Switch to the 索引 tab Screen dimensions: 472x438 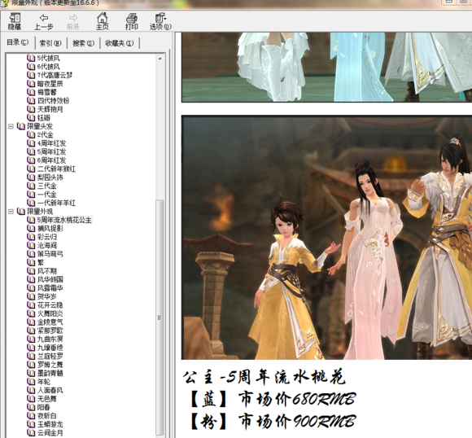(x=50, y=43)
